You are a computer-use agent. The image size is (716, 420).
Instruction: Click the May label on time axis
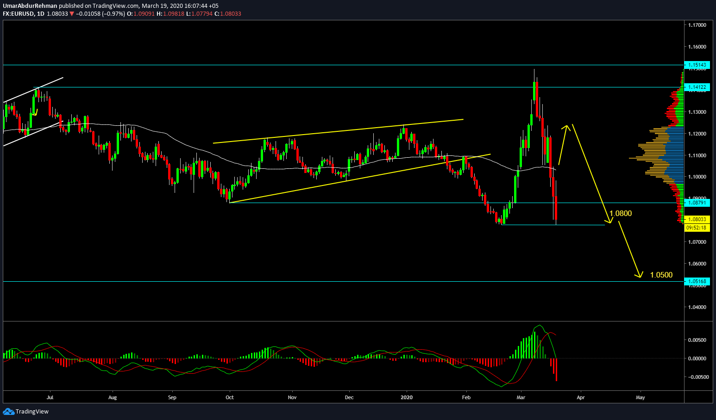pos(641,397)
